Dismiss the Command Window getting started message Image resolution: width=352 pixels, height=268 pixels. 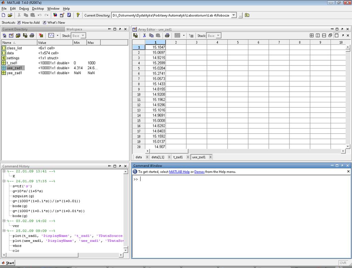[x=348, y=172]
